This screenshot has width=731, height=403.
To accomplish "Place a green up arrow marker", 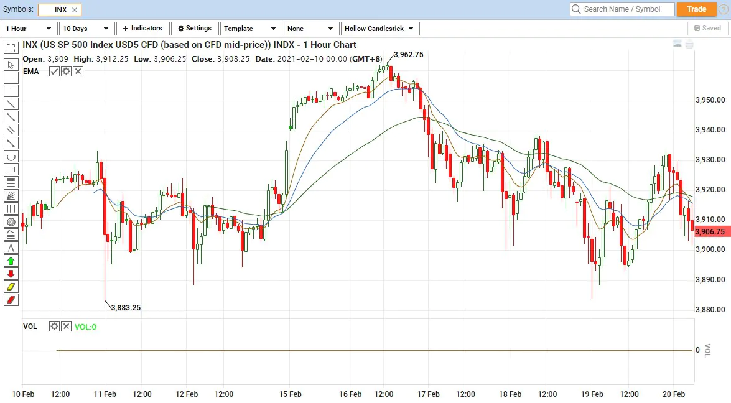I will 11,261.
